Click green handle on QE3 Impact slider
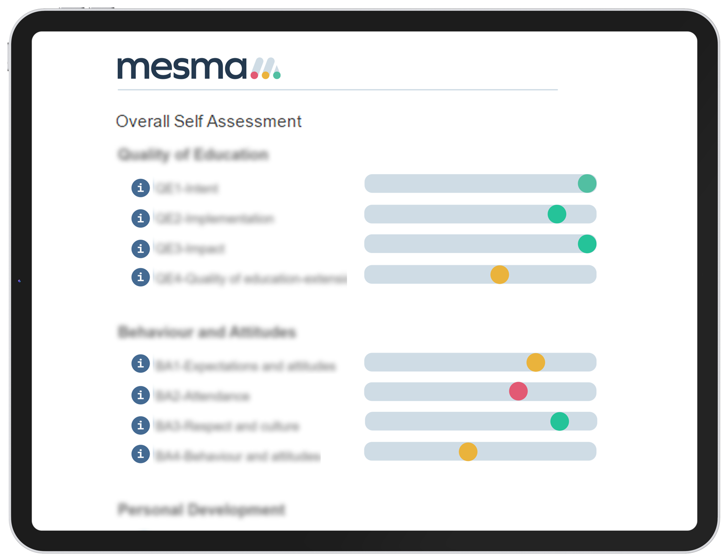The width and height of the screenshot is (727, 560). click(587, 244)
